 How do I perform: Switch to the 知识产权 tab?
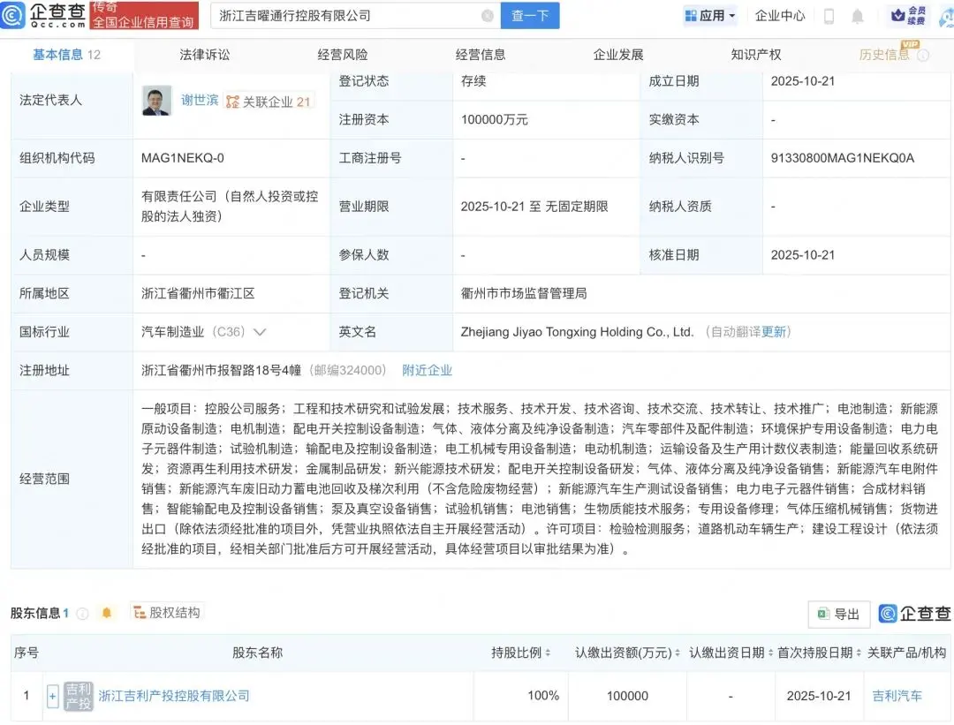coord(756,55)
